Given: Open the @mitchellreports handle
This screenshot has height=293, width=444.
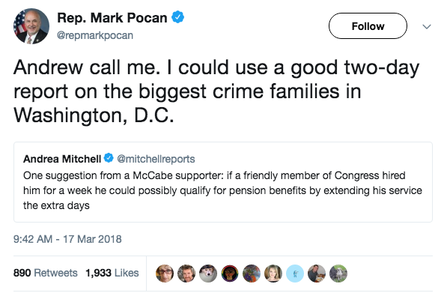Looking at the screenshot, I should [156, 159].
